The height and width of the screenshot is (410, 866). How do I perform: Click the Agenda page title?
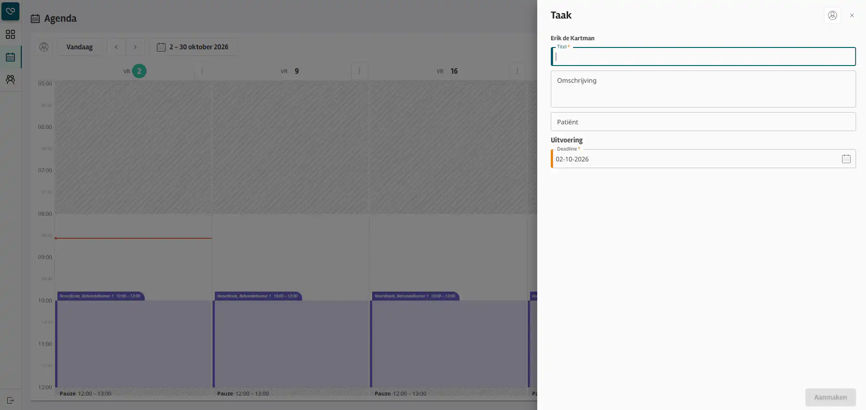[x=60, y=19]
